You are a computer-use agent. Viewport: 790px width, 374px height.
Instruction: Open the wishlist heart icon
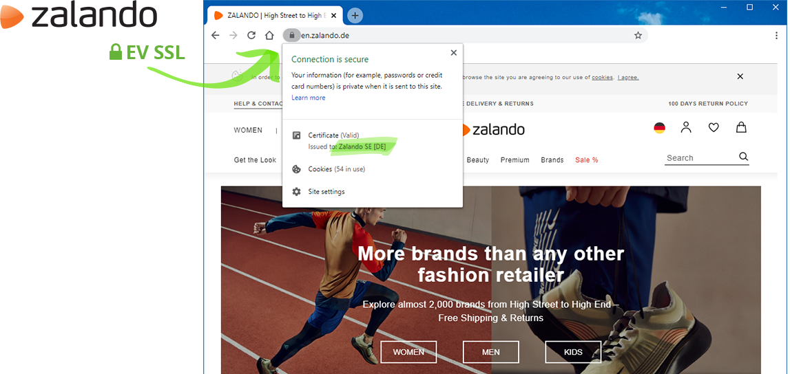click(x=714, y=127)
